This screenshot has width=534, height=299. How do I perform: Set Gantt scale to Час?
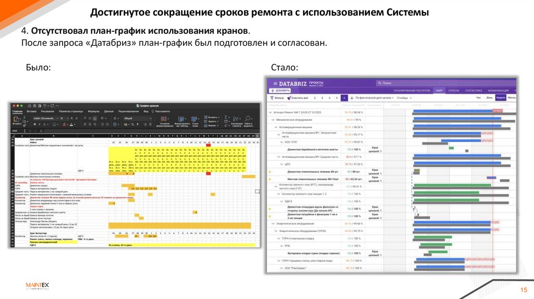(x=478, y=97)
